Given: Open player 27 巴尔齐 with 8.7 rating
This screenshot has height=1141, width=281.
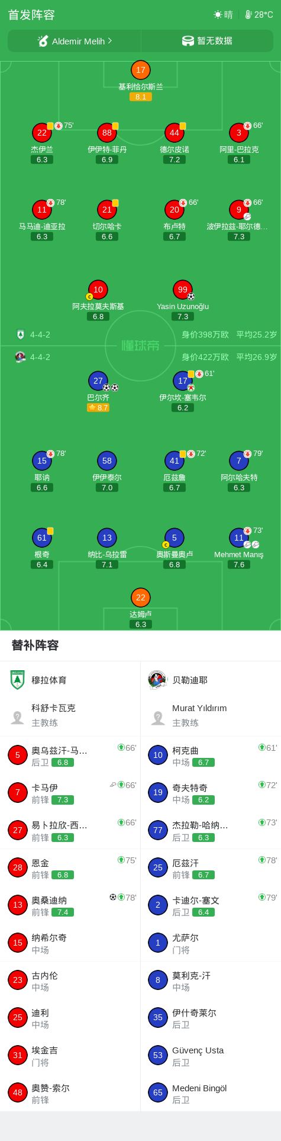Looking at the screenshot, I should 98,381.
